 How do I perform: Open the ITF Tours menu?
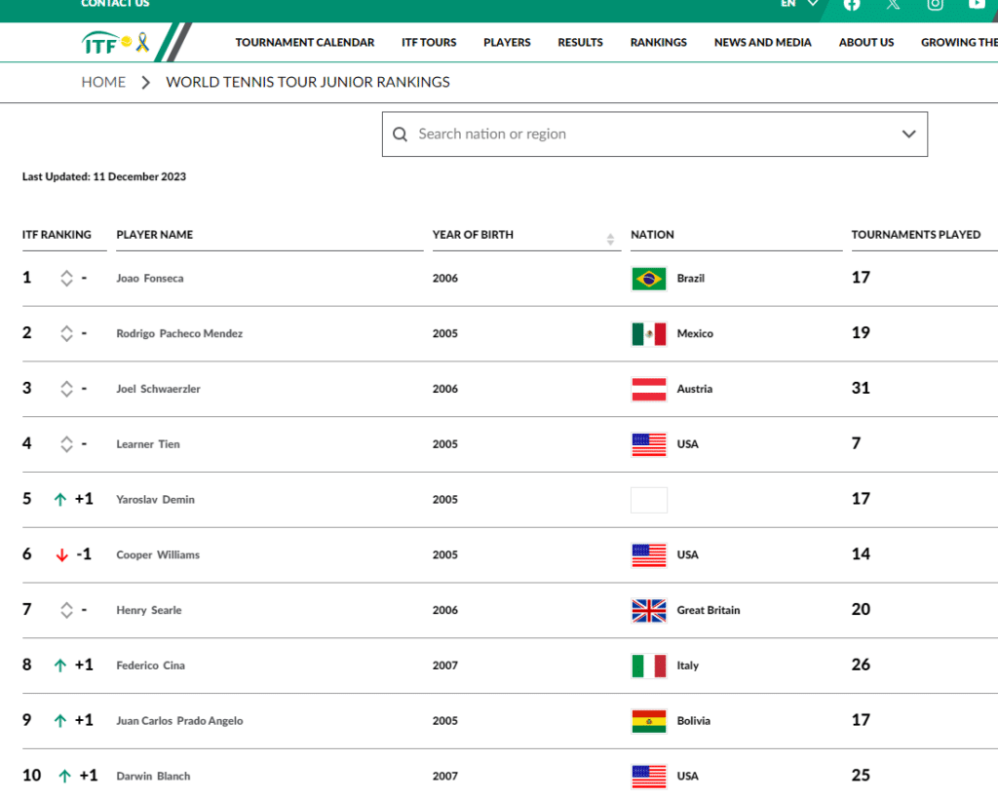tap(429, 43)
